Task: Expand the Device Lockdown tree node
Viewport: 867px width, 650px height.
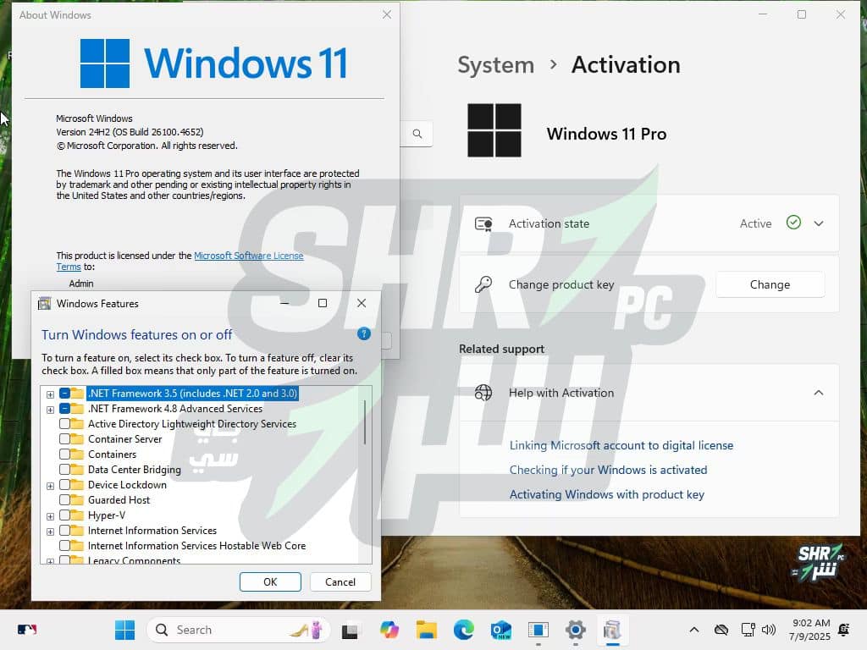Action: [x=50, y=486]
